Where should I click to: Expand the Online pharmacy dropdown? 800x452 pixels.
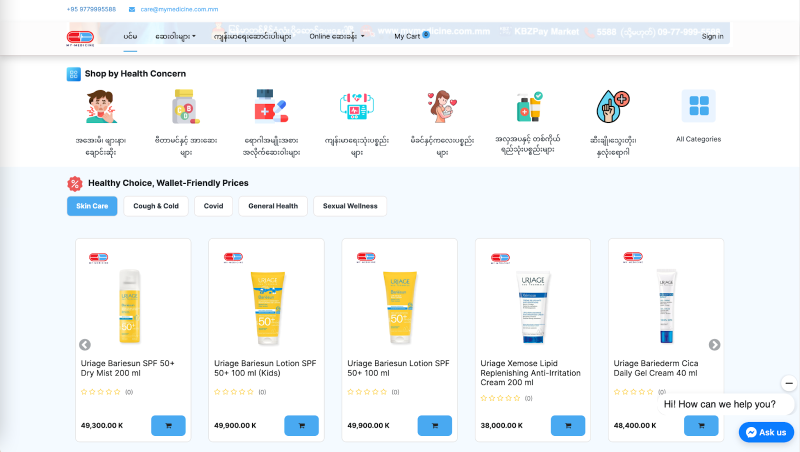coord(337,36)
